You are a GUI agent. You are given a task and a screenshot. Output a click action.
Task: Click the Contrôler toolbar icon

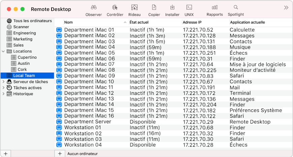click(115, 7)
